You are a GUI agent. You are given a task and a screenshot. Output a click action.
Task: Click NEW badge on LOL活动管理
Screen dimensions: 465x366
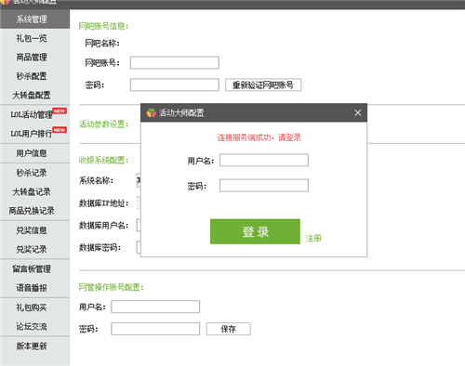coord(60,111)
